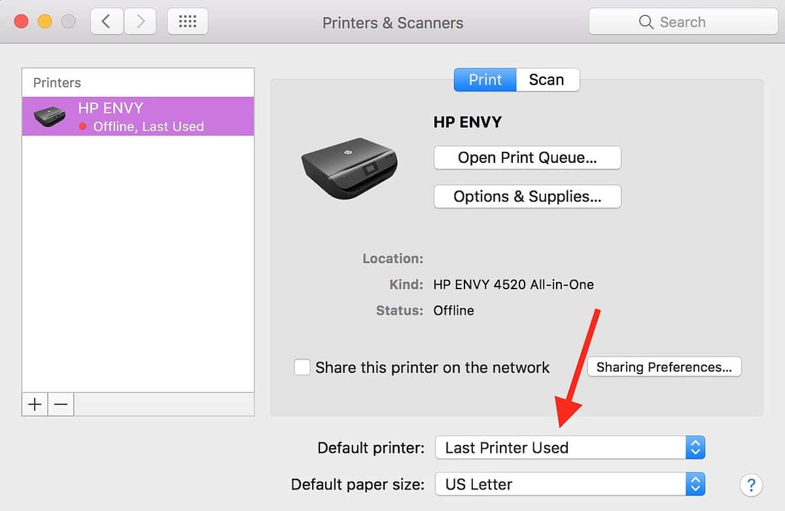Remove selected printer with the minus button
The width and height of the screenshot is (785, 511).
[x=61, y=404]
